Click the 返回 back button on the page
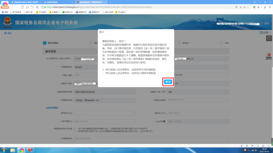Viewport: 273px width, 153px height. click(x=264, y=32)
